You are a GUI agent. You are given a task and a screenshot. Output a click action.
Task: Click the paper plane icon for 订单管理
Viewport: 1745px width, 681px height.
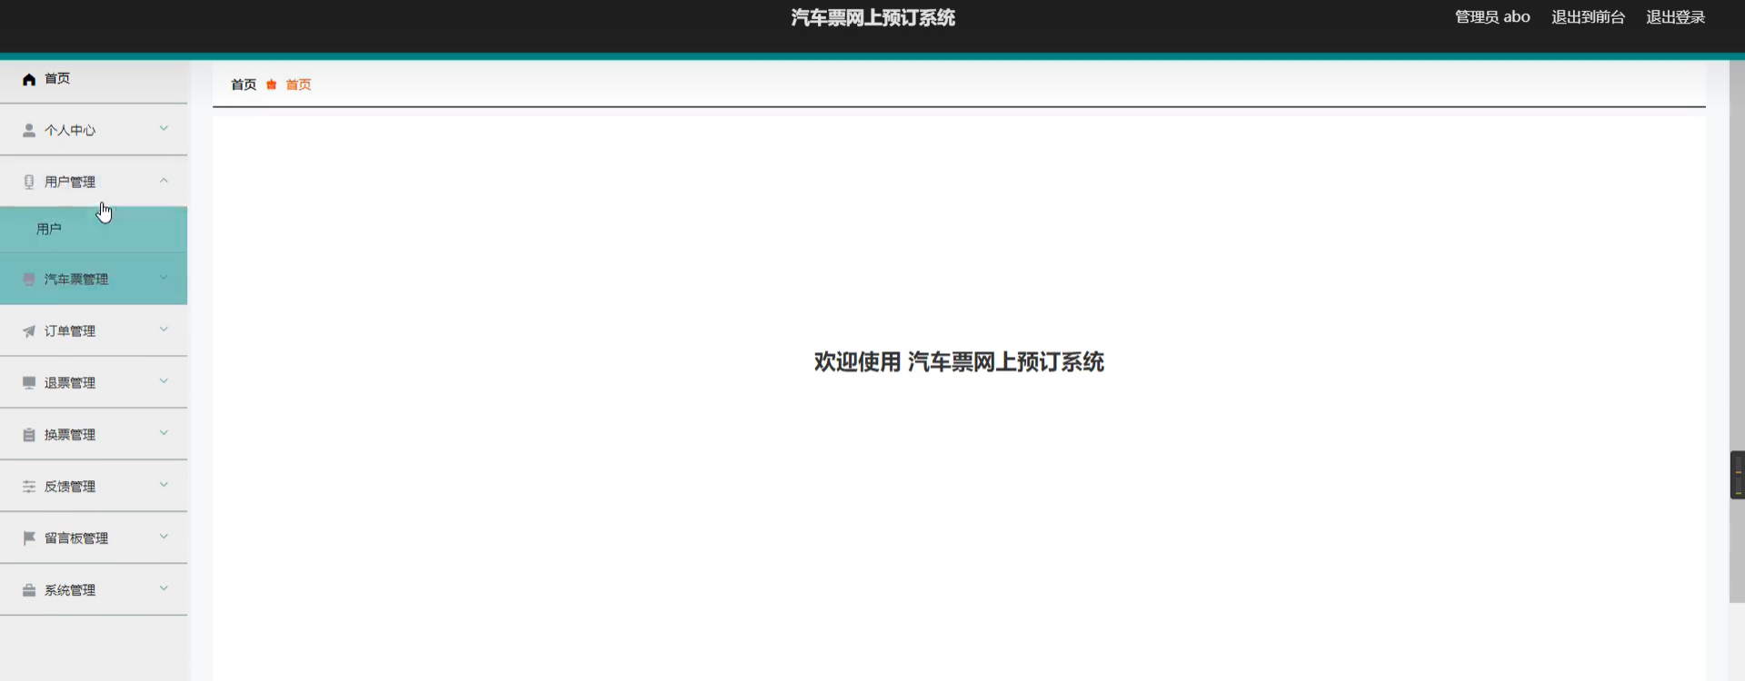click(x=29, y=331)
